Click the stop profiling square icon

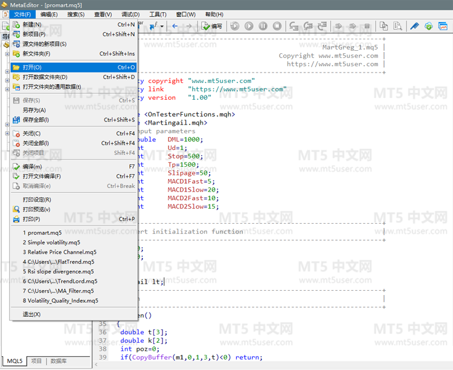tap(367, 27)
